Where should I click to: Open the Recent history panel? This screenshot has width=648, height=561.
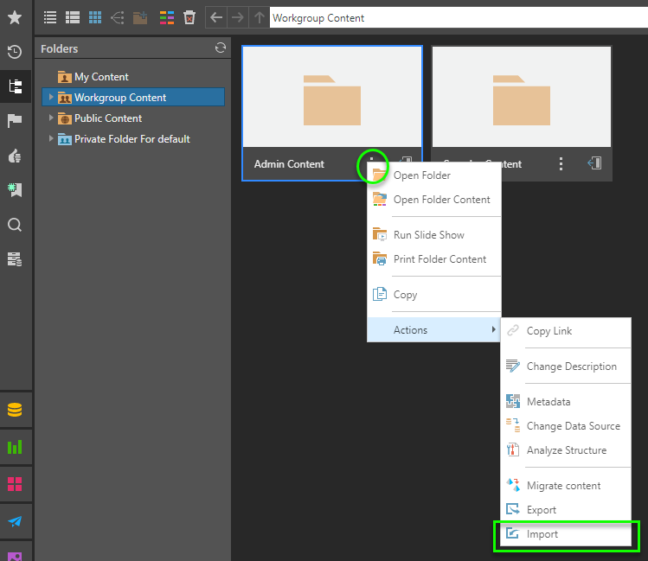pos(15,52)
